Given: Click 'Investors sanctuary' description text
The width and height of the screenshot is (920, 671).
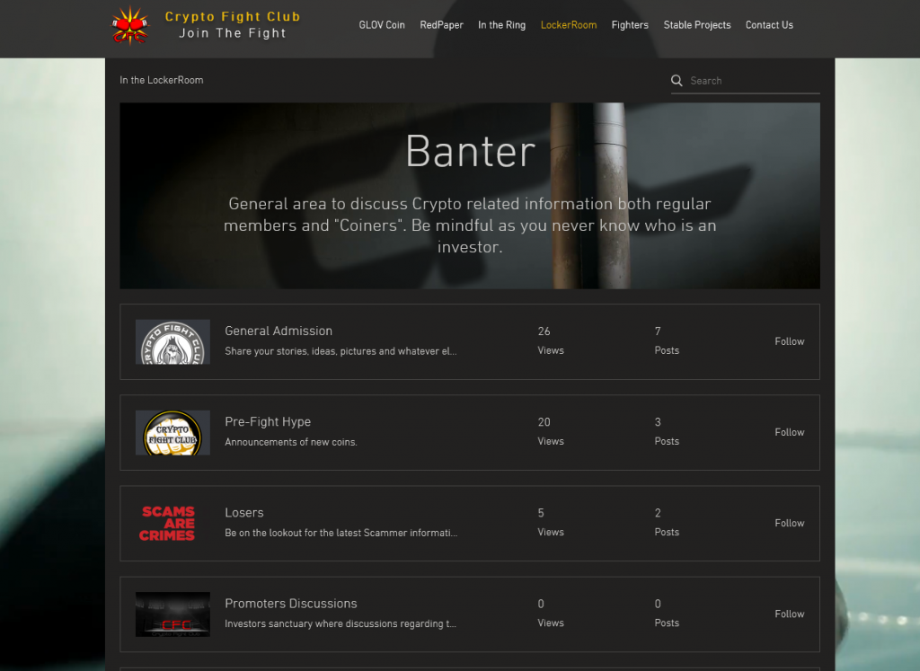Looking at the screenshot, I should coord(341,624).
